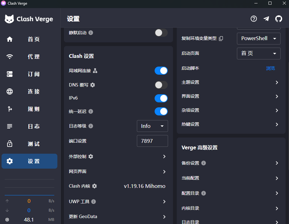Expand the 热键设置 row
289x224 pixels.
(x=231, y=124)
